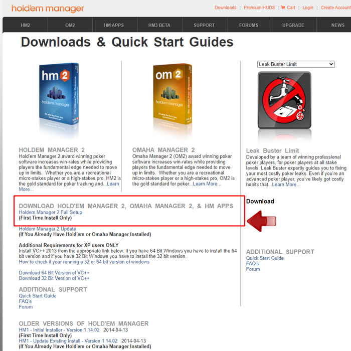Click Download 64 Bit Version of VC++
The width and height of the screenshot is (351, 351).
coord(54,273)
